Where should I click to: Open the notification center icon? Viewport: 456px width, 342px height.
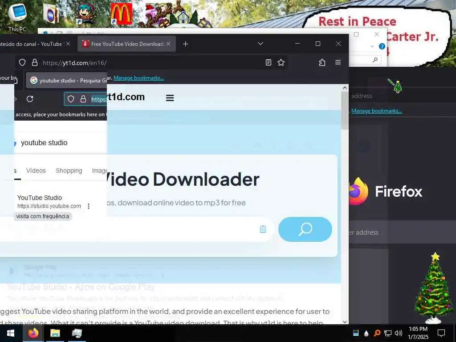tap(441, 333)
